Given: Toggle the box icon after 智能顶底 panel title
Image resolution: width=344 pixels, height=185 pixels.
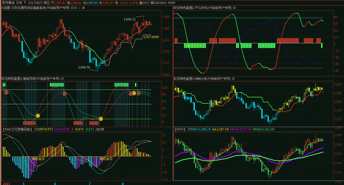Looking at the screenshot, I should pos(62,78).
